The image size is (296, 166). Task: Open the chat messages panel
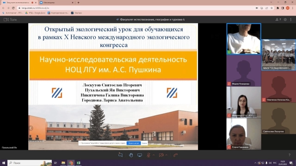pos(120,155)
